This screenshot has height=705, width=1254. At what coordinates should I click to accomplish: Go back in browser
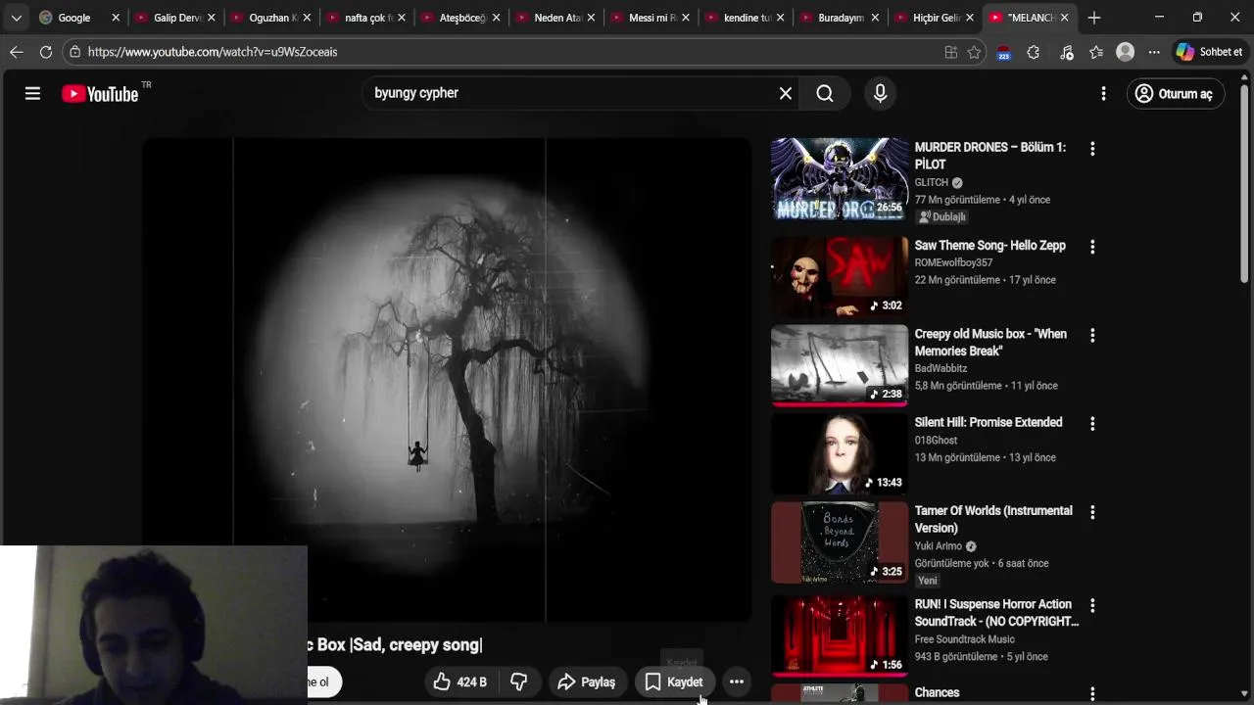coord(17,52)
